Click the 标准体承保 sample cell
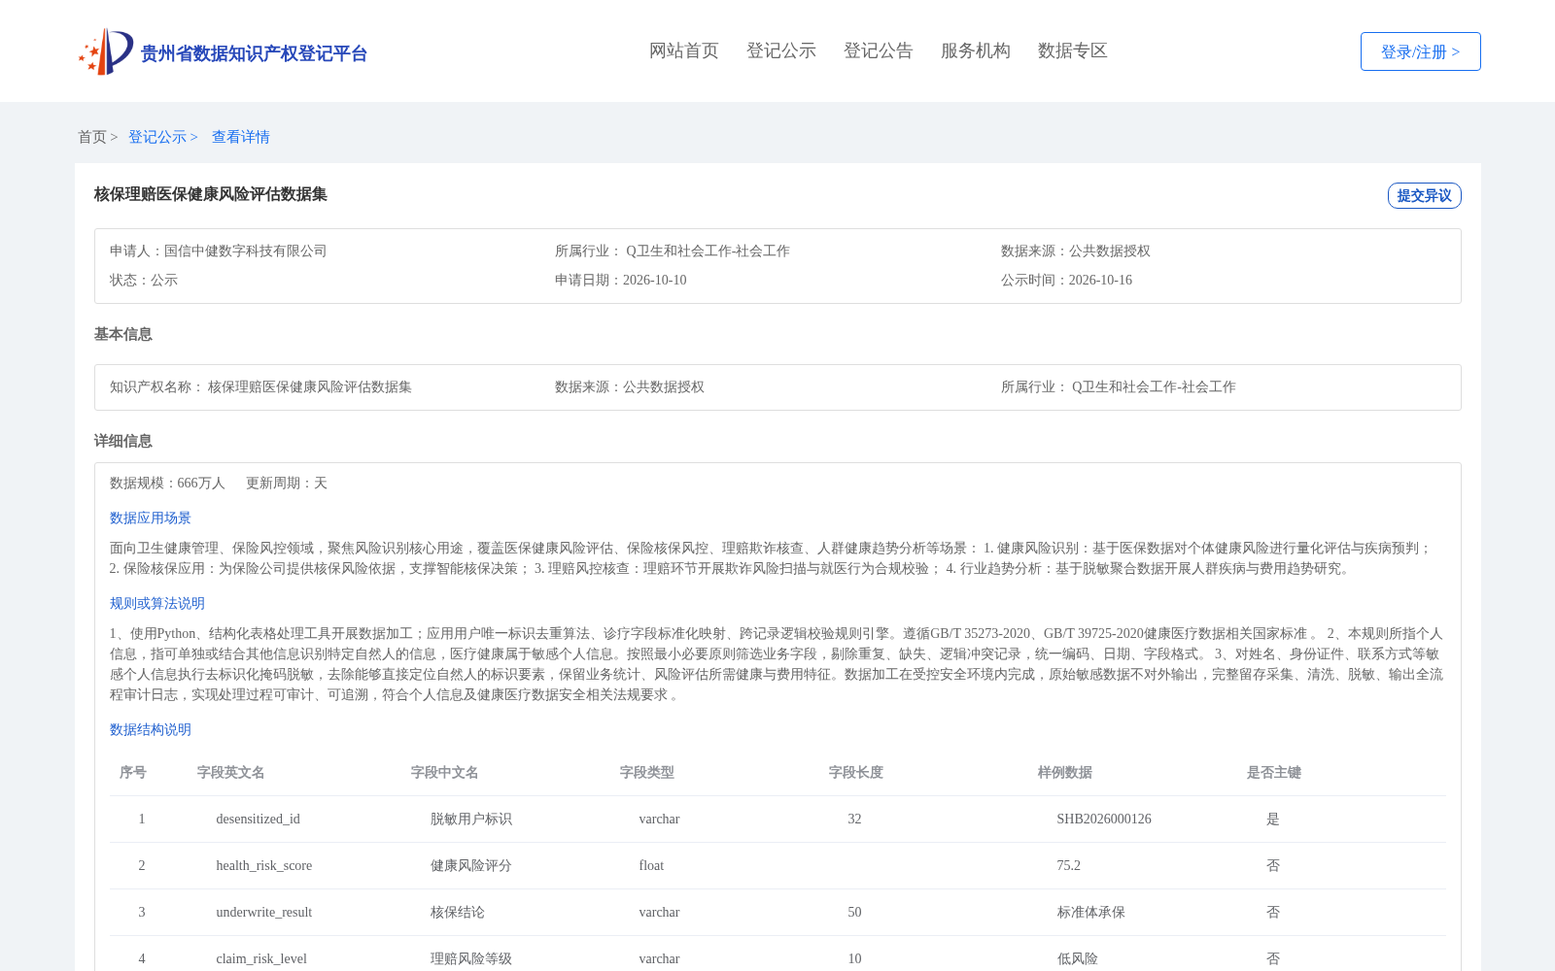This screenshot has height=971, width=1555. [x=1091, y=912]
